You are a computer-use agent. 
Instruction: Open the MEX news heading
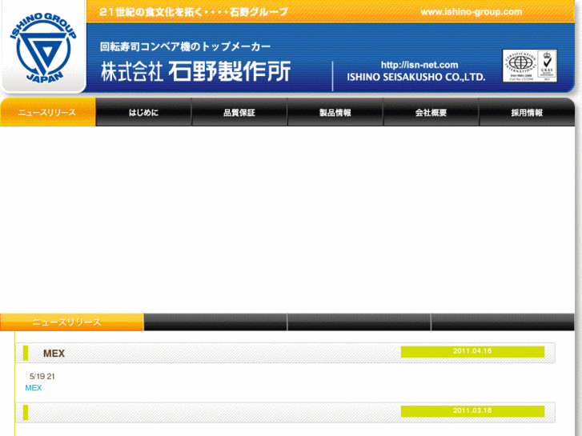pyautogui.click(x=54, y=354)
